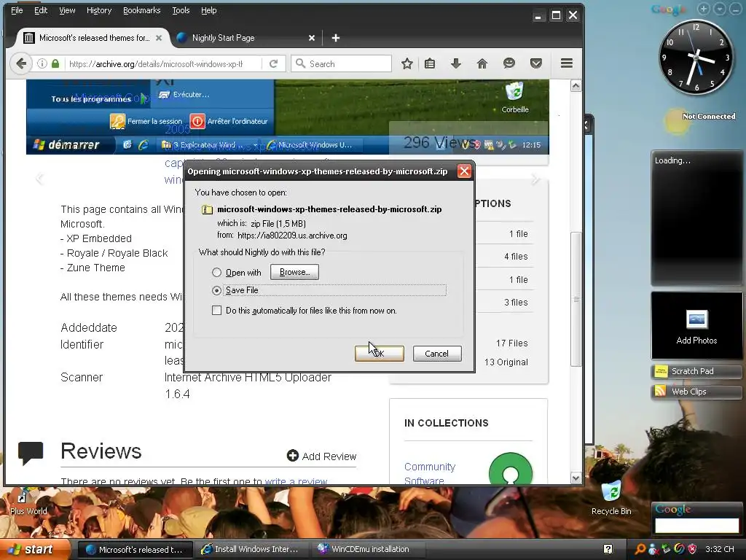Click the sidebar dropdown arrow icon at top
The height and width of the screenshot is (560, 746).
point(720,9)
